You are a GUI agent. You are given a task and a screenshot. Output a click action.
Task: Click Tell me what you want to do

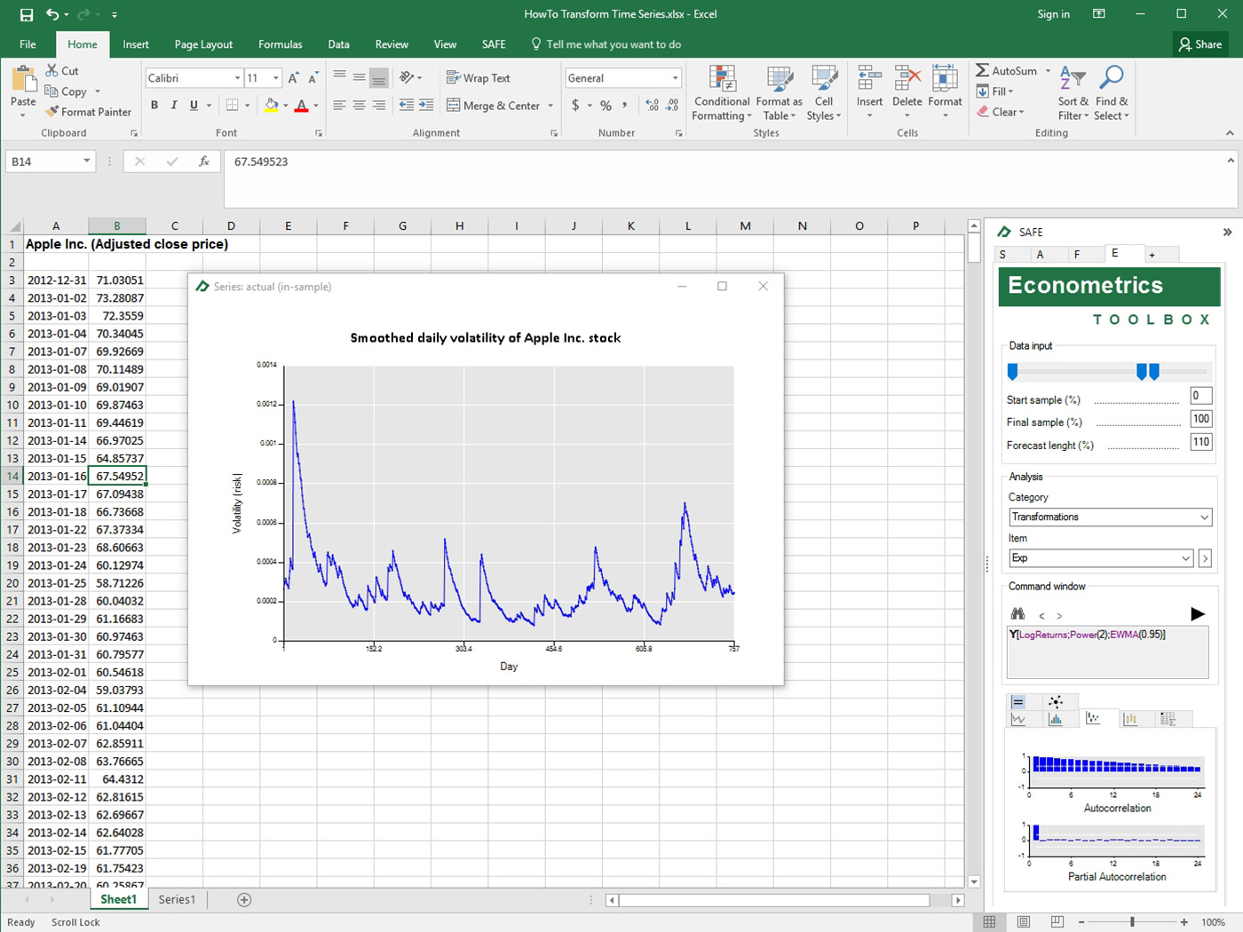606,44
